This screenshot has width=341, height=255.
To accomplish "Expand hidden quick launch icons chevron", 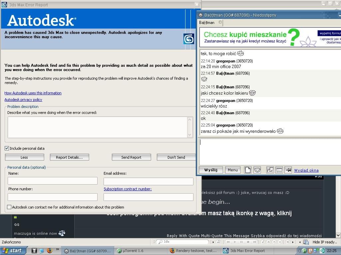I will click(x=57, y=249).
